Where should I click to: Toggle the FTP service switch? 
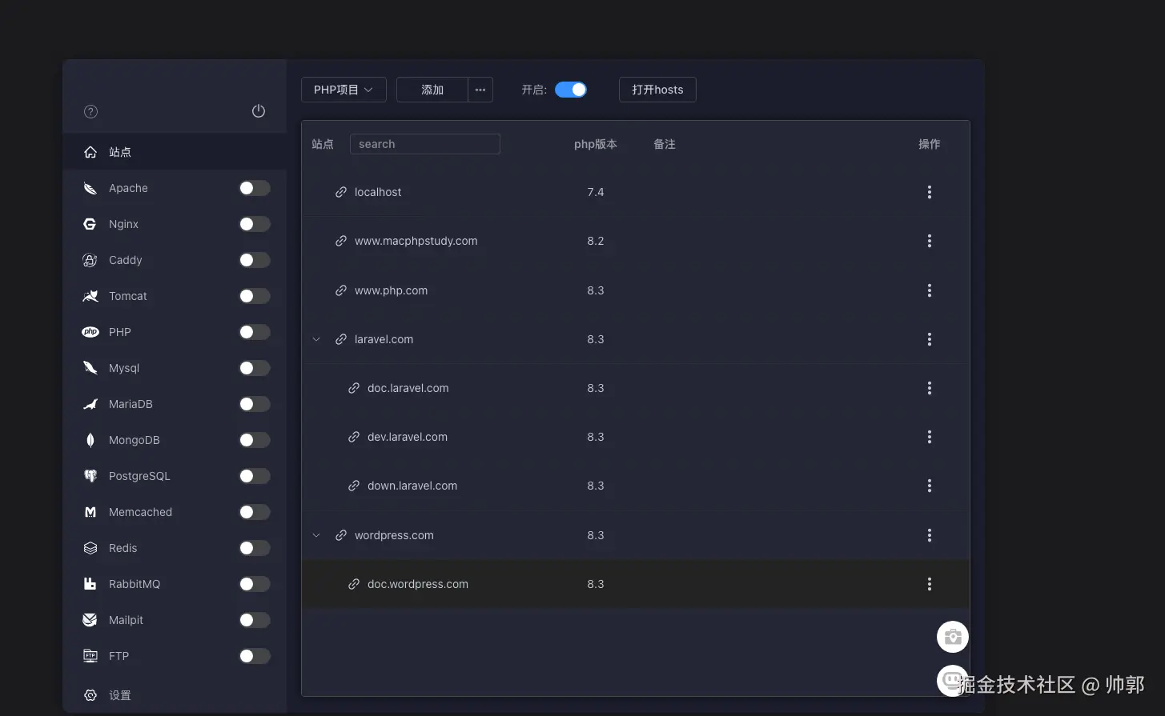255,656
